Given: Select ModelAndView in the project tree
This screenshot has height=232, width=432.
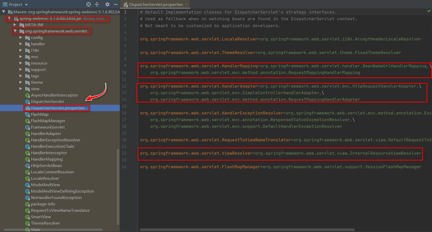Looking at the screenshot, I should pyautogui.click(x=45, y=185).
